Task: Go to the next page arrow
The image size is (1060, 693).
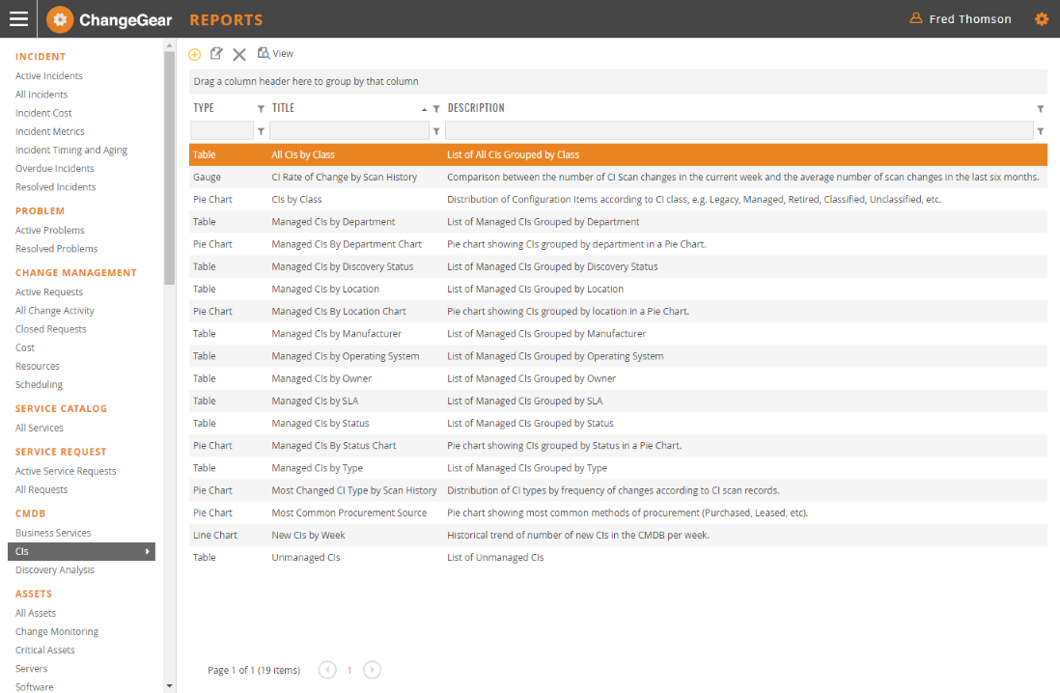Action: [372, 670]
